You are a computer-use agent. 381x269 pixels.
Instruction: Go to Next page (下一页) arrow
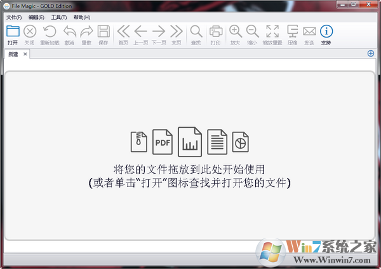tap(159, 31)
